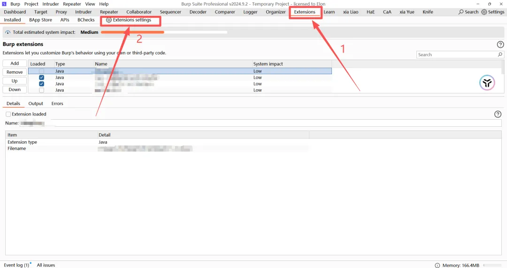Open Extensions settings
The height and width of the screenshot is (268, 507).
pos(129,20)
